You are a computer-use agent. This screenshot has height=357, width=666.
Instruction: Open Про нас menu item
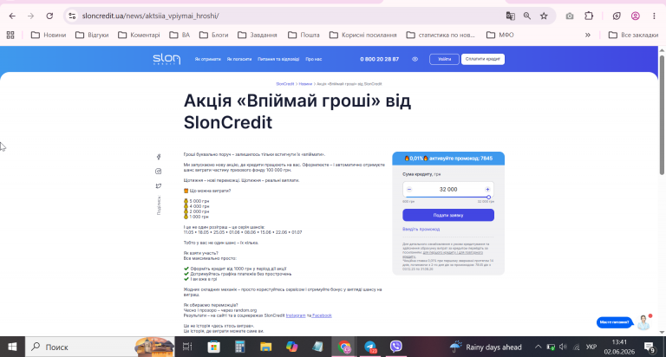[313, 59]
